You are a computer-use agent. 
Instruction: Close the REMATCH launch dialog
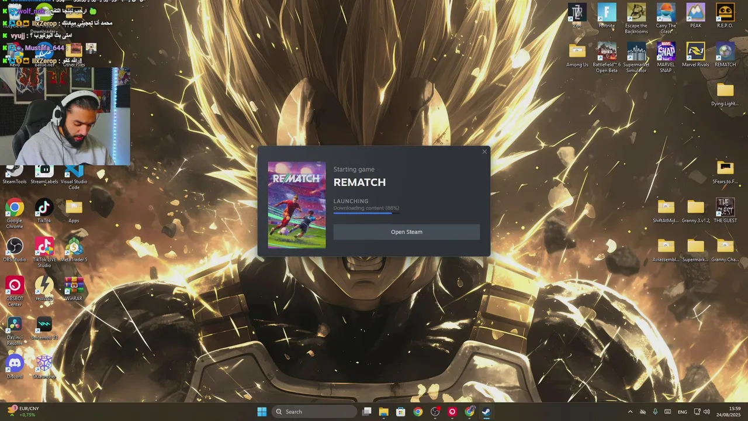(484, 152)
